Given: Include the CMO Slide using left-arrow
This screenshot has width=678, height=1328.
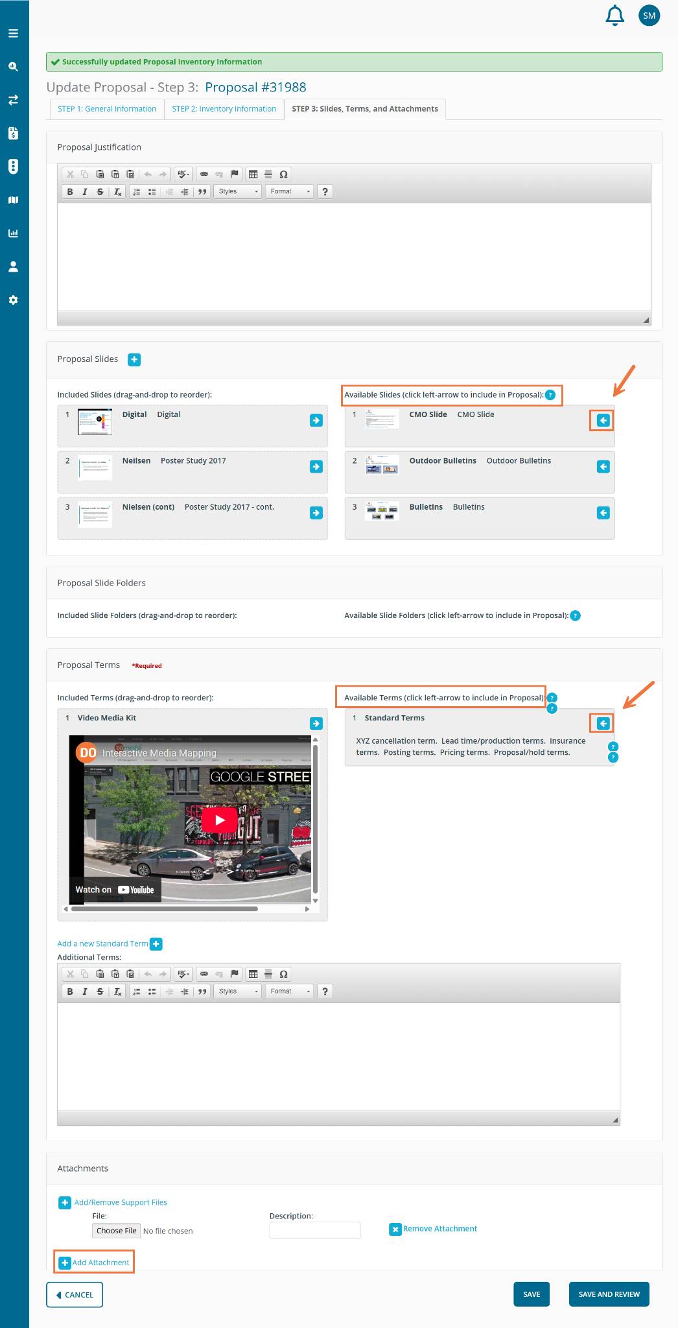Looking at the screenshot, I should tap(603, 421).
